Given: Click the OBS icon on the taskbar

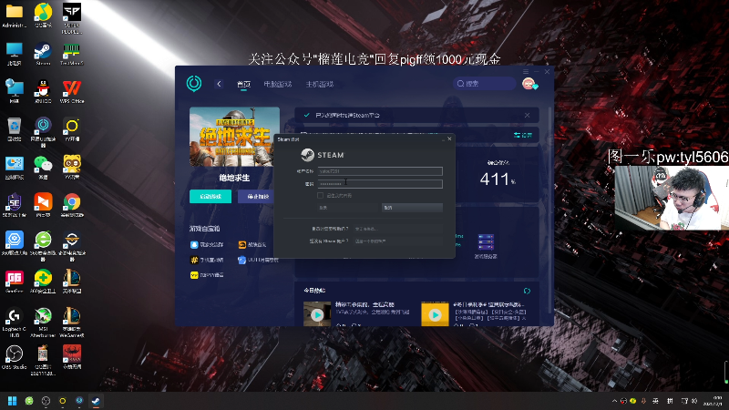Looking at the screenshot, I should (46, 401).
